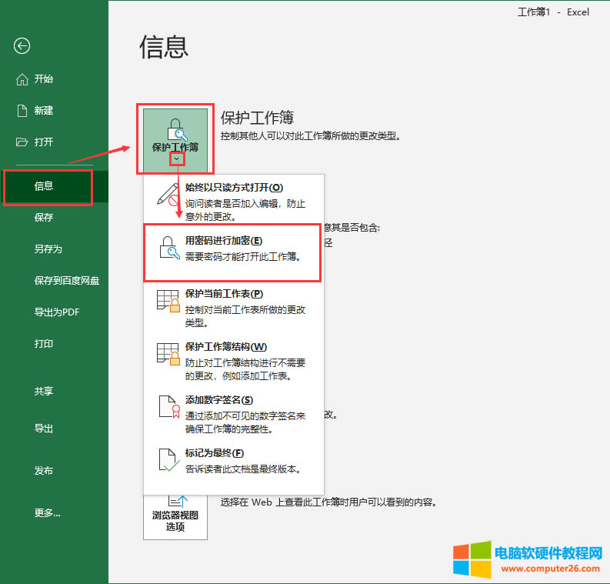Select 信息 in the left sidebar
The image size is (610, 584).
click(44, 186)
